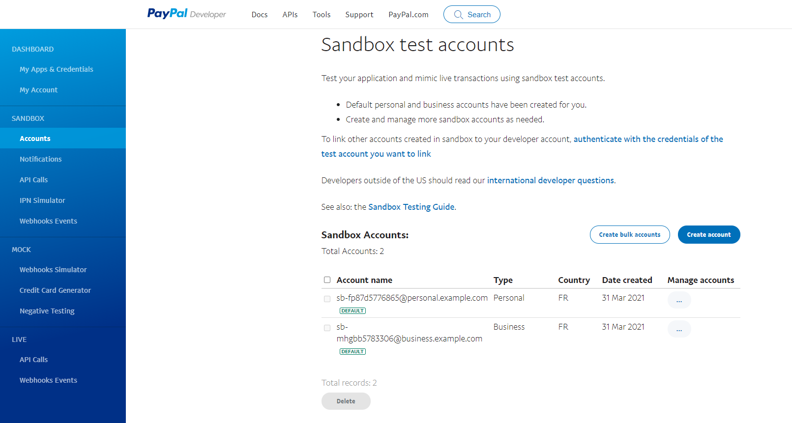Open the IPN Simulator page
792x423 pixels.
[42, 200]
